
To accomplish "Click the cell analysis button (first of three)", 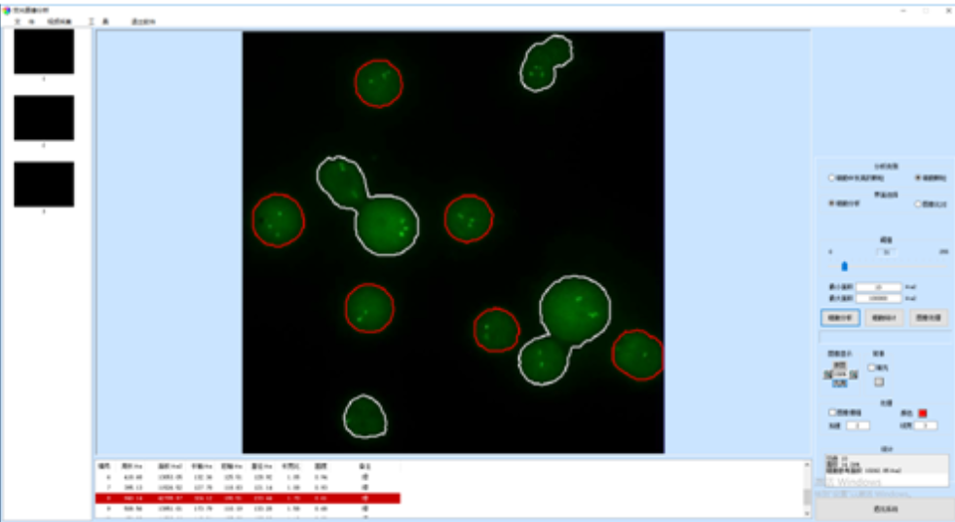I will tap(840, 317).
